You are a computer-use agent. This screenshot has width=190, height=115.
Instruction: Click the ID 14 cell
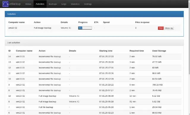pos(9,57)
